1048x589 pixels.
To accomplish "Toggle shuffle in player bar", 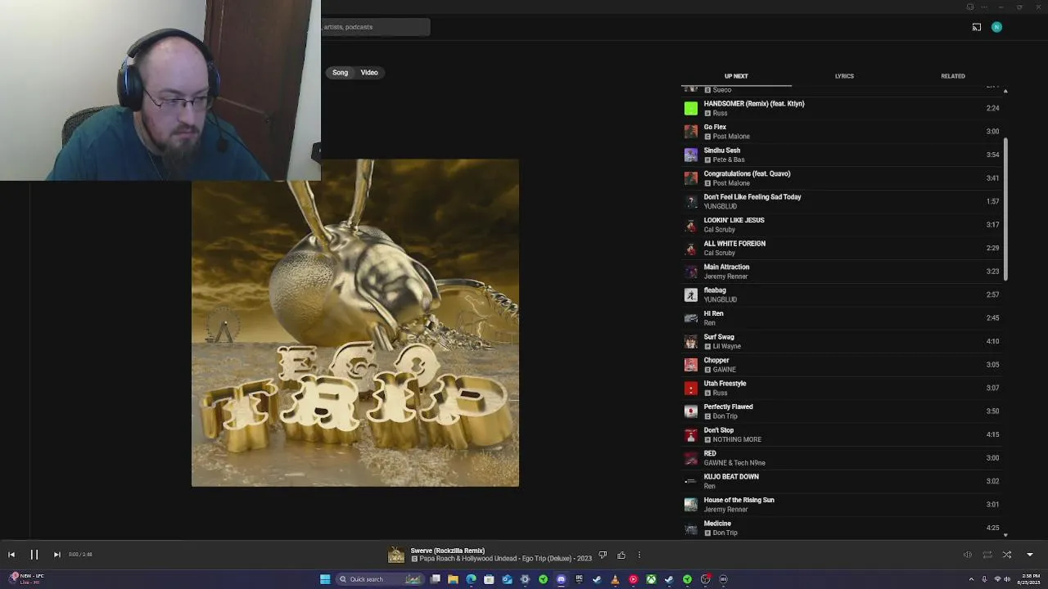I will coord(1007,555).
